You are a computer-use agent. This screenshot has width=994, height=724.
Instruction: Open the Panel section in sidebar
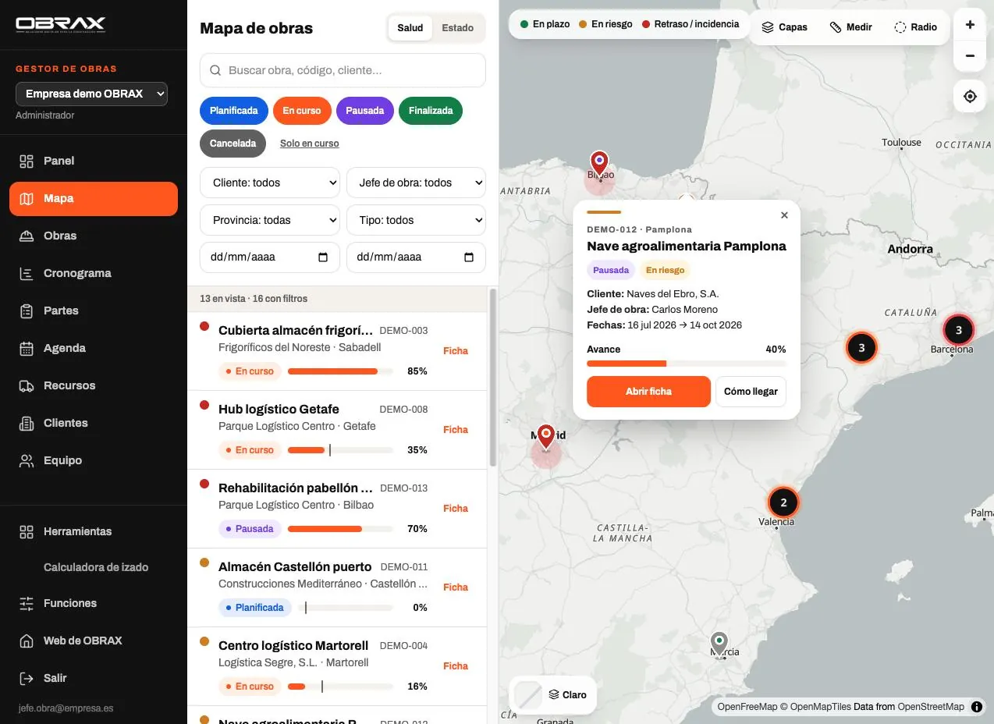94,161
